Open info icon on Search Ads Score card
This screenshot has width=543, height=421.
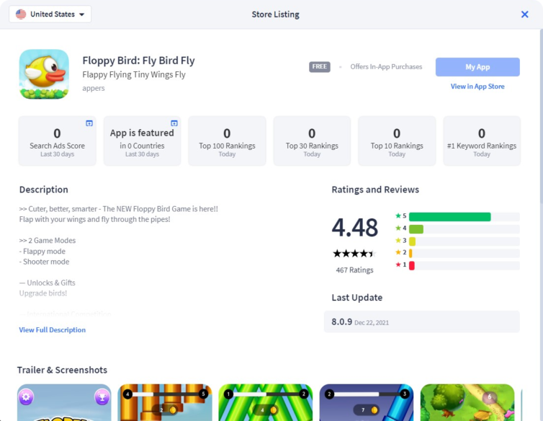click(x=89, y=123)
